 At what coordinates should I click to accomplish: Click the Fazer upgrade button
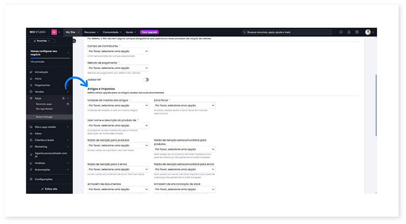(x=149, y=32)
